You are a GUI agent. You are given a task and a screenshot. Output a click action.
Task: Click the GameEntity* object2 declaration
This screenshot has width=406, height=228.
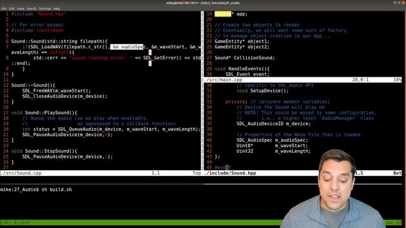[x=242, y=47]
